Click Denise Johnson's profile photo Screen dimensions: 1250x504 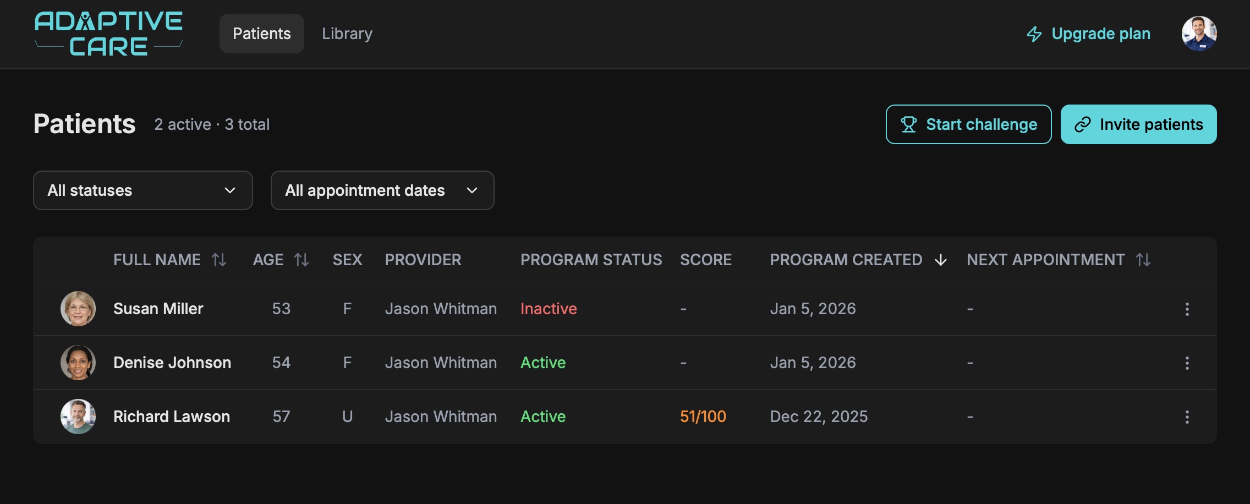78,363
